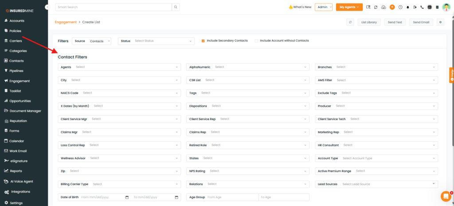Open the clock history icon

click(x=400, y=7)
